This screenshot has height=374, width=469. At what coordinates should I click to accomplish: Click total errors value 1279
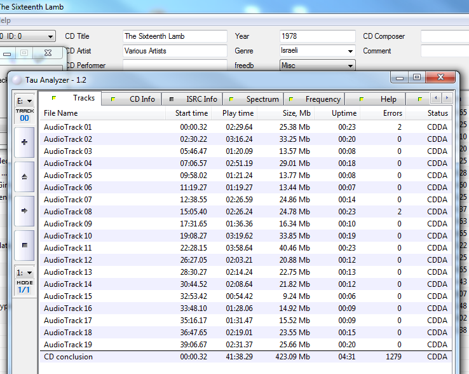point(393,357)
